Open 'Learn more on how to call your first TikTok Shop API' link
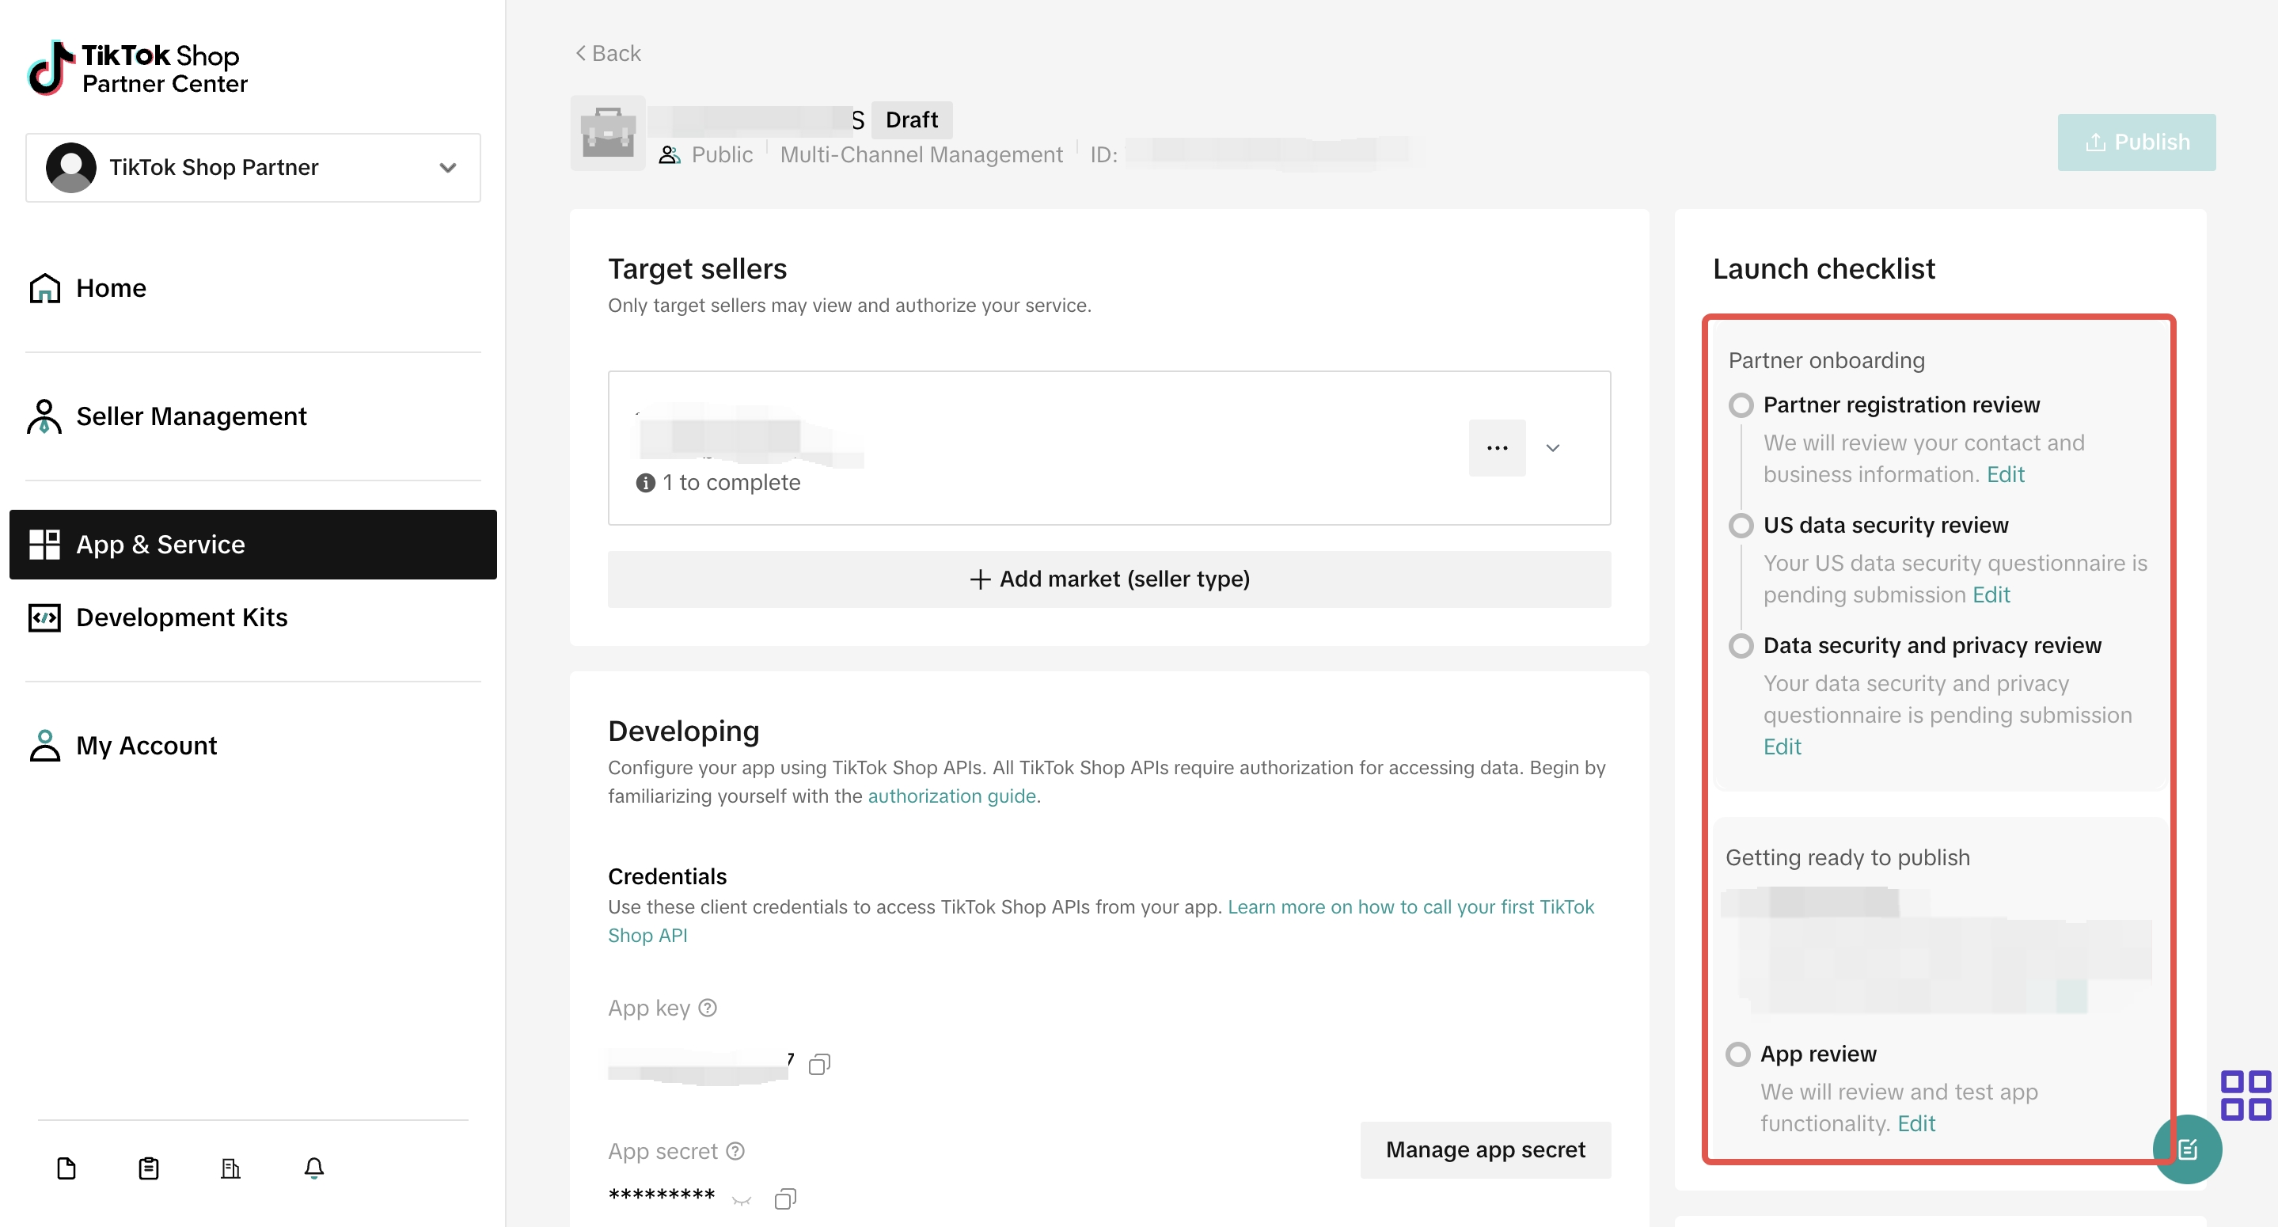Screen dimensions: 2278x1227 tap(1410, 906)
